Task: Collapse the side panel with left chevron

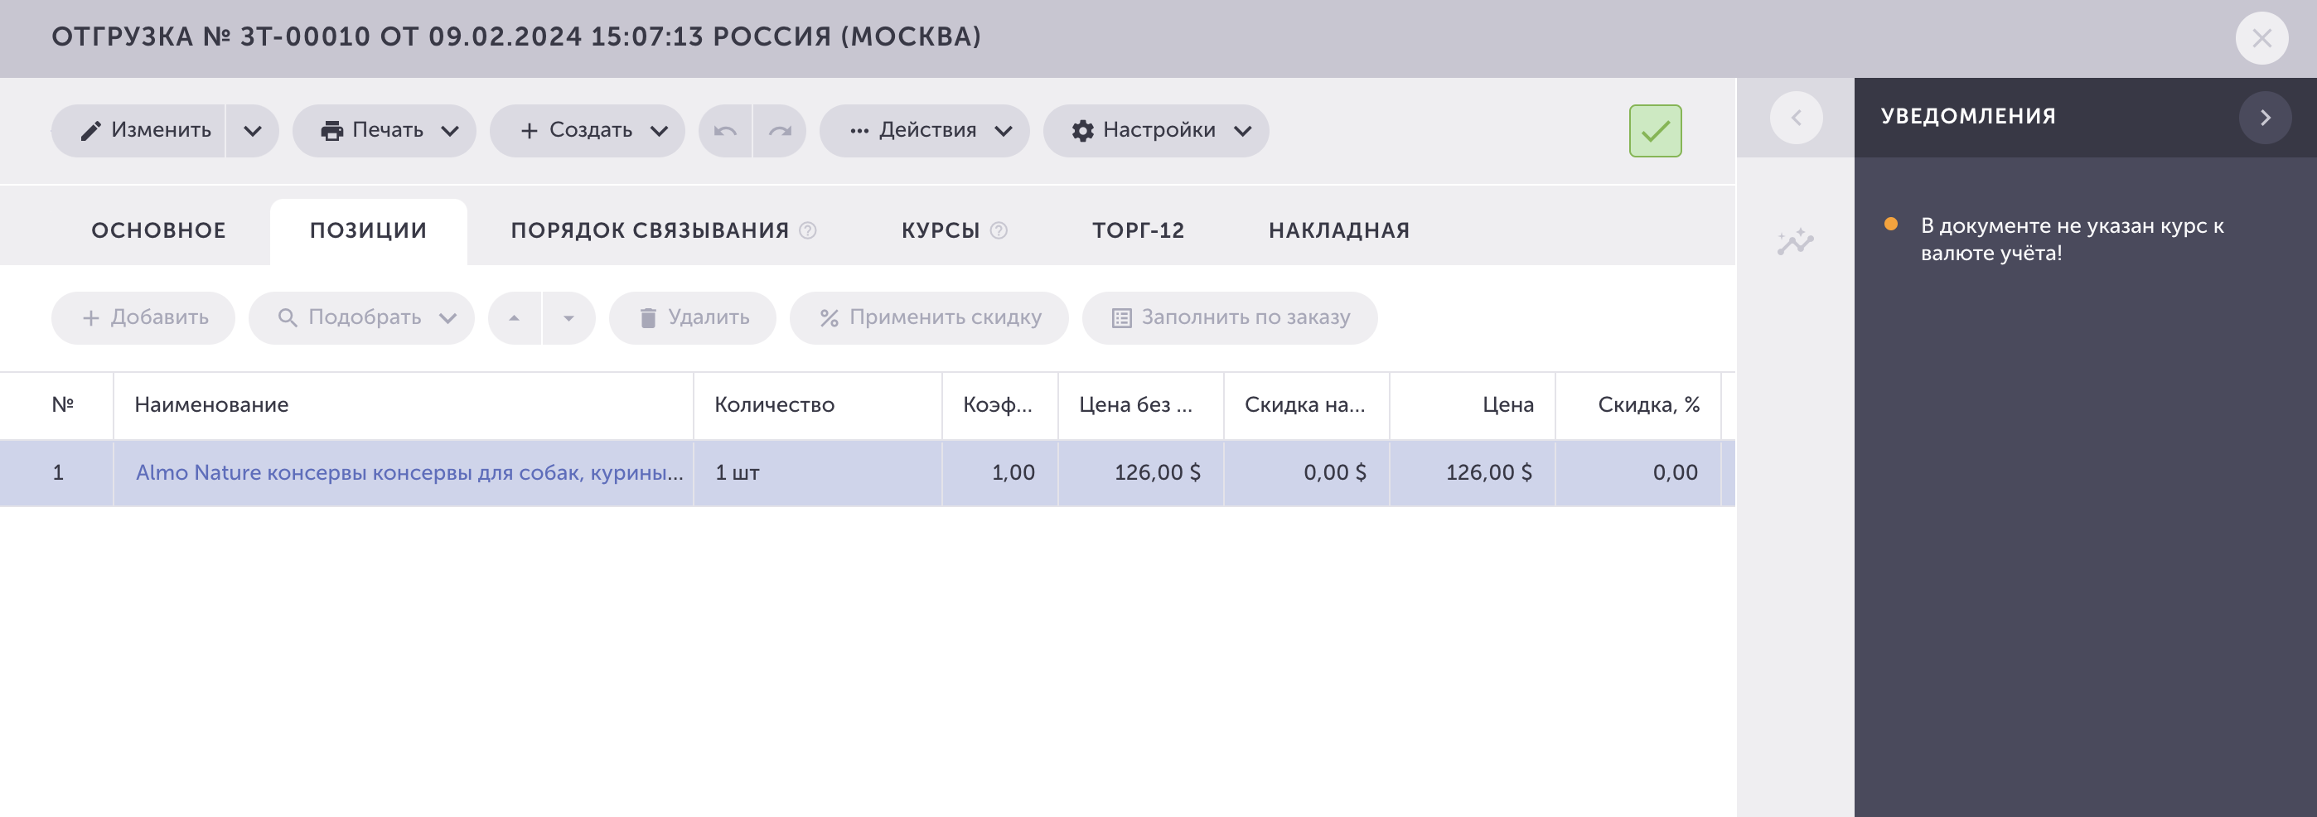Action: coord(1797,118)
